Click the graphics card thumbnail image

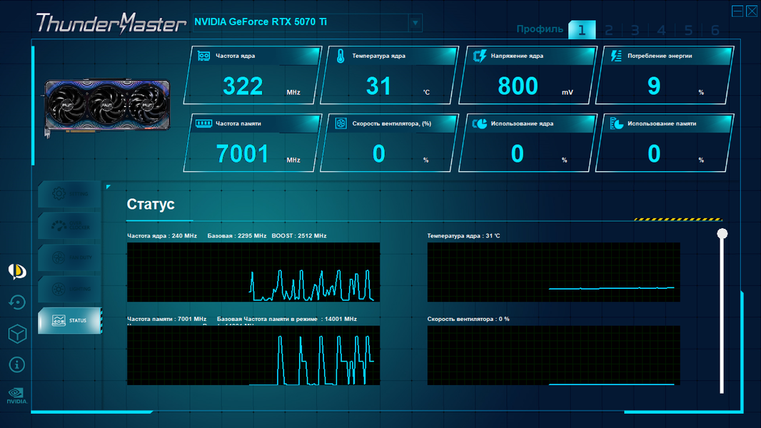107,108
